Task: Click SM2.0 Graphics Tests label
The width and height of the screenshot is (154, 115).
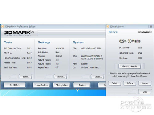Action: click(13, 48)
